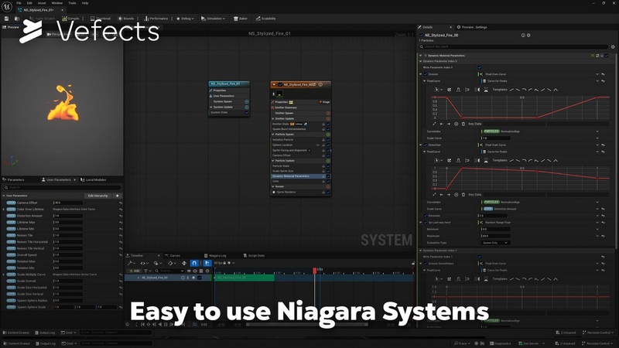619x348 pixels.
Task: Add a module to Particle Update
Action: tap(328, 160)
